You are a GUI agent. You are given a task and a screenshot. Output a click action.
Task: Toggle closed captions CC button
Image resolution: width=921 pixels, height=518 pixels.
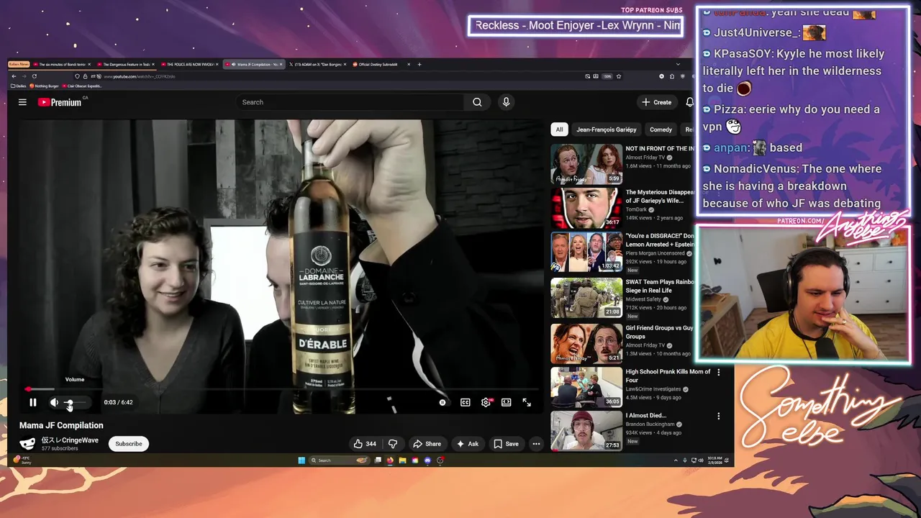466,403
